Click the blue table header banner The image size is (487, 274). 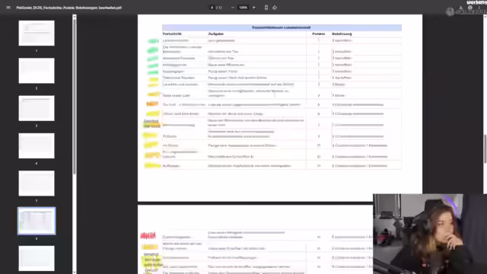(282, 27)
